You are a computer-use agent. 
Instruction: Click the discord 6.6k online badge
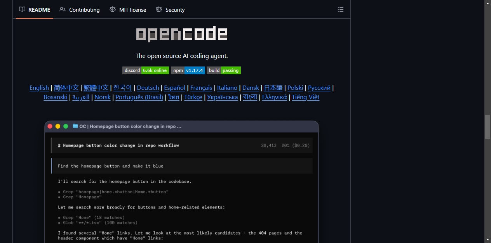[146, 70]
